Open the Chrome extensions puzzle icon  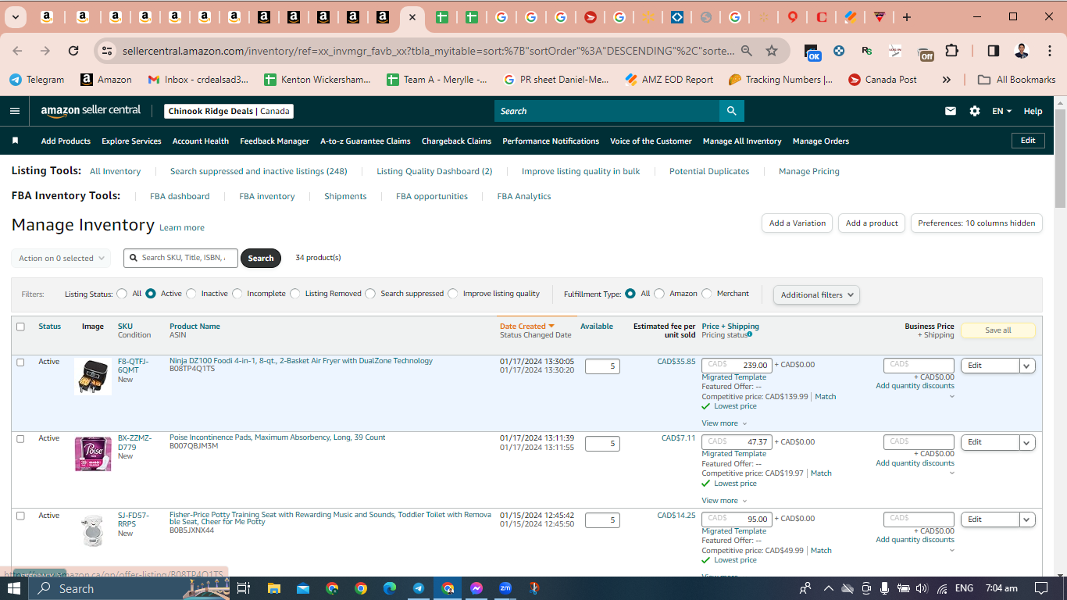click(x=951, y=51)
